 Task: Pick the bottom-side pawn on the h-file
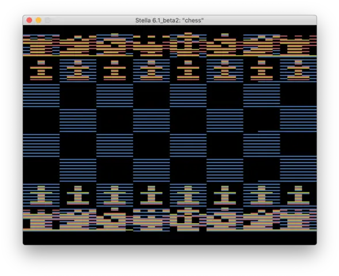click(x=298, y=195)
